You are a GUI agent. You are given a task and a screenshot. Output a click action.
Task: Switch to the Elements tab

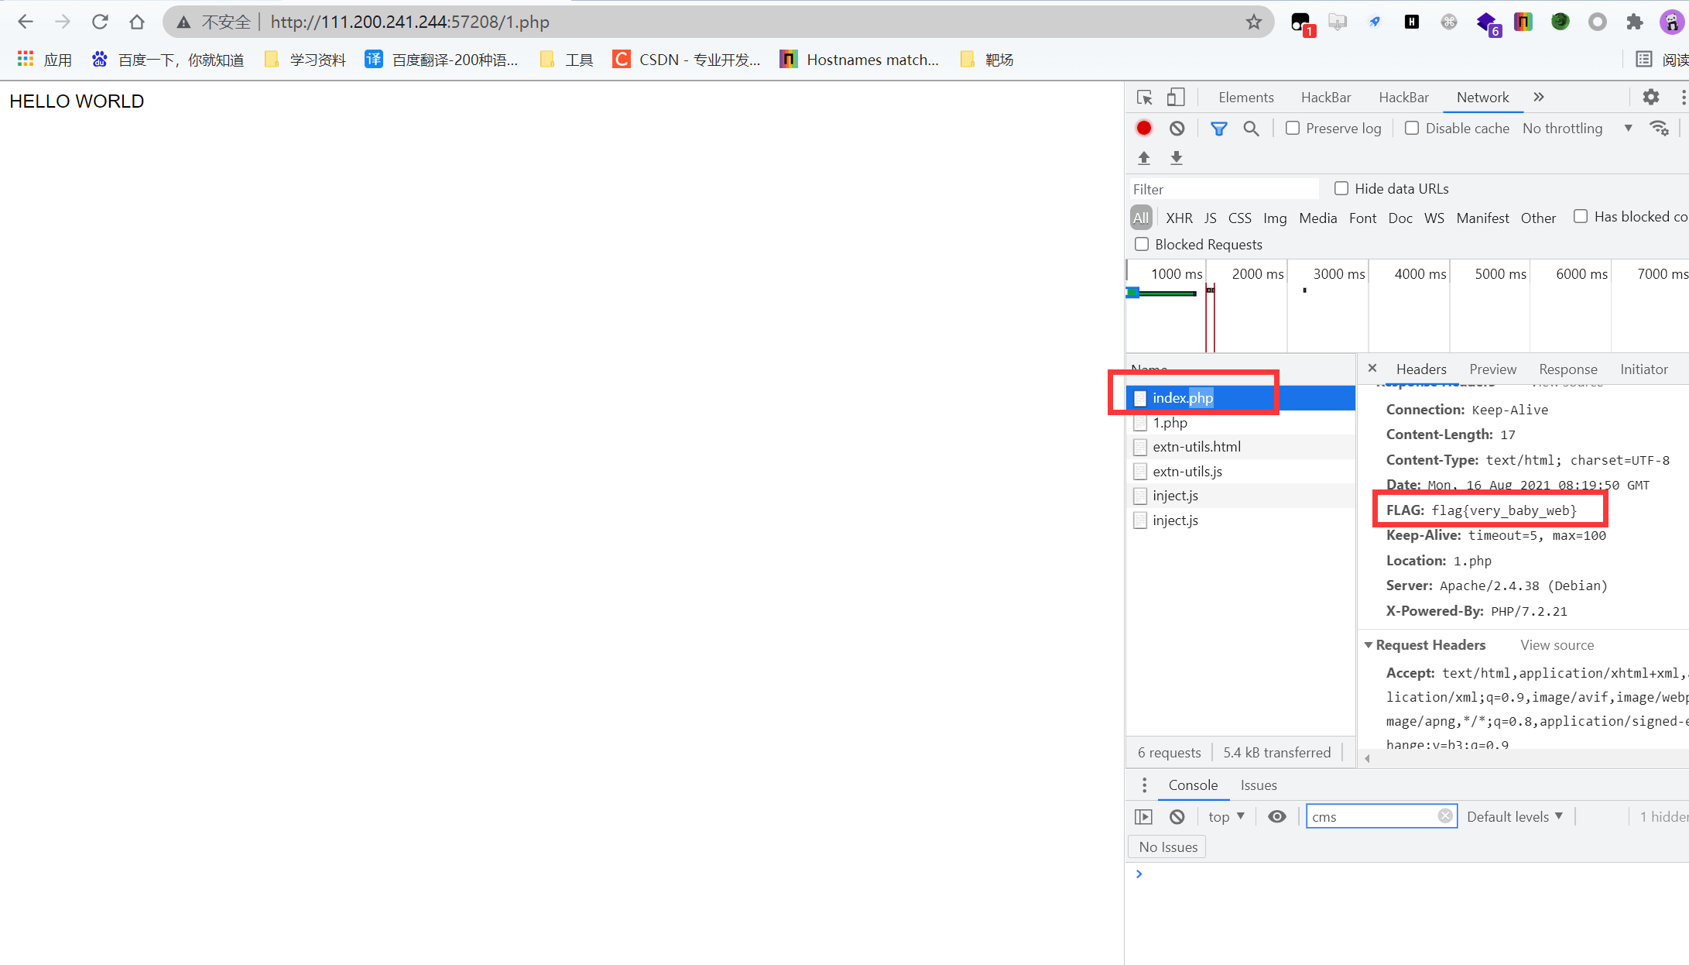pos(1245,98)
